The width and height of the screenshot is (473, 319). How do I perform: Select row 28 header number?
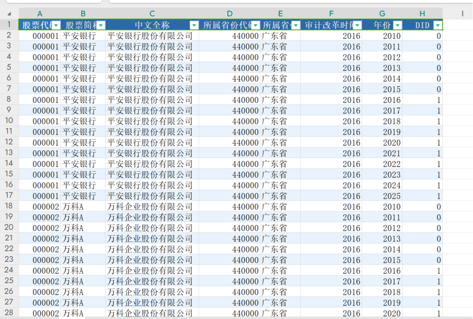coord(9,313)
